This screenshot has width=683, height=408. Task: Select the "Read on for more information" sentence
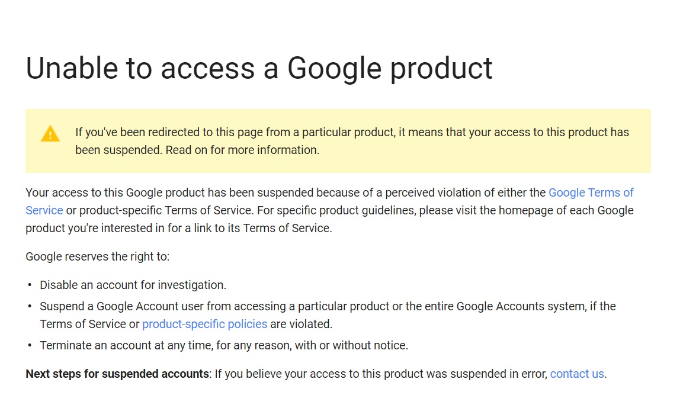point(242,150)
